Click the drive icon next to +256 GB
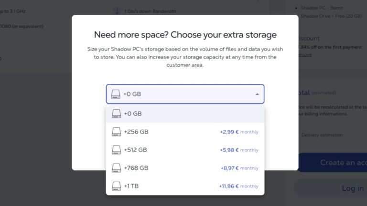367x206 pixels. [x=116, y=132]
